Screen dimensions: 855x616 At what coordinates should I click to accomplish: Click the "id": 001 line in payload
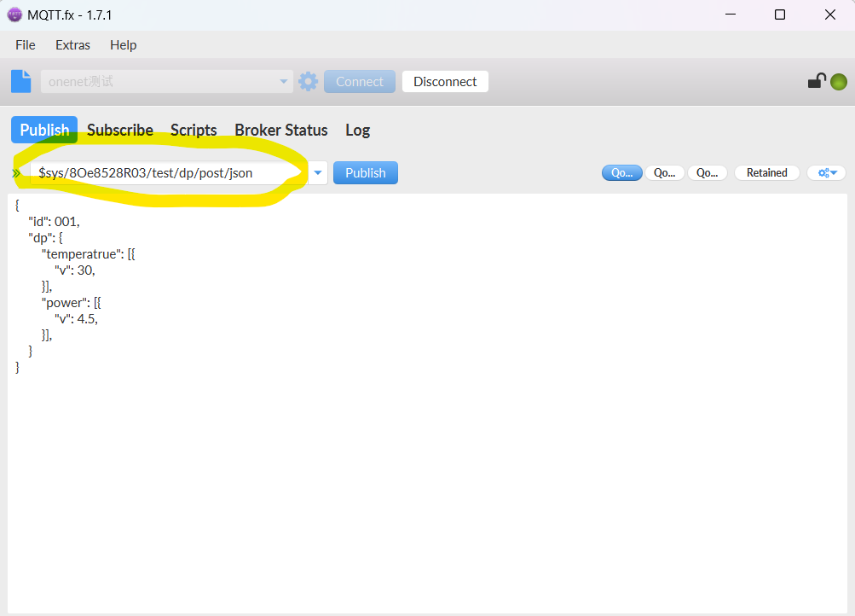(54, 222)
